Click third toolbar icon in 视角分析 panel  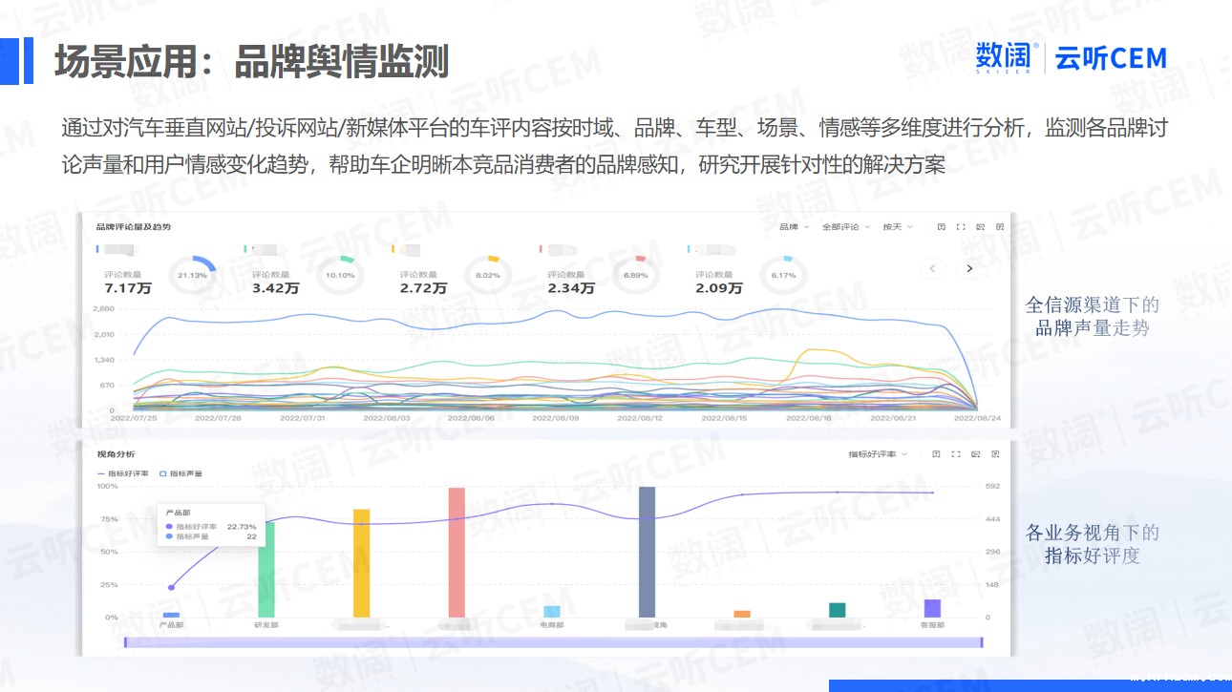point(976,454)
